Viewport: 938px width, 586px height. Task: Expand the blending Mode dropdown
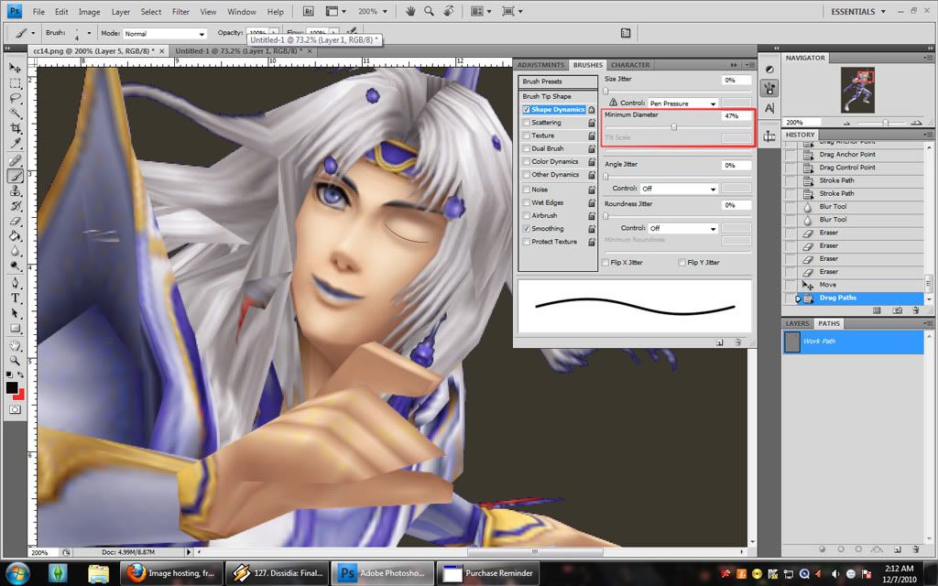point(165,33)
